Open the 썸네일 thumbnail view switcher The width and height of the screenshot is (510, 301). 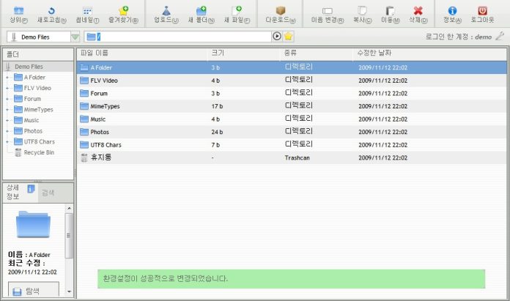87,11
